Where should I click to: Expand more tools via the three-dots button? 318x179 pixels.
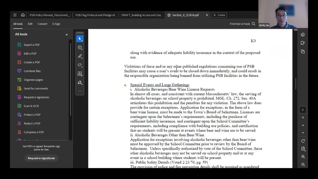pyautogui.click(x=80, y=91)
